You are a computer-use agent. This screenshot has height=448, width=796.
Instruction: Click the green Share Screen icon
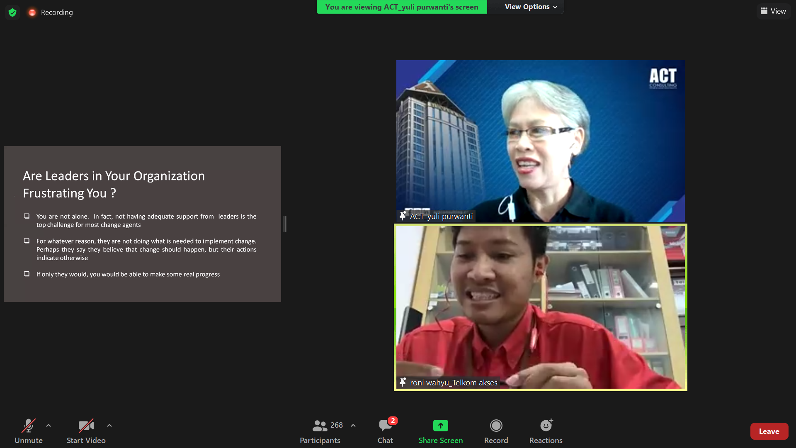[x=440, y=426]
